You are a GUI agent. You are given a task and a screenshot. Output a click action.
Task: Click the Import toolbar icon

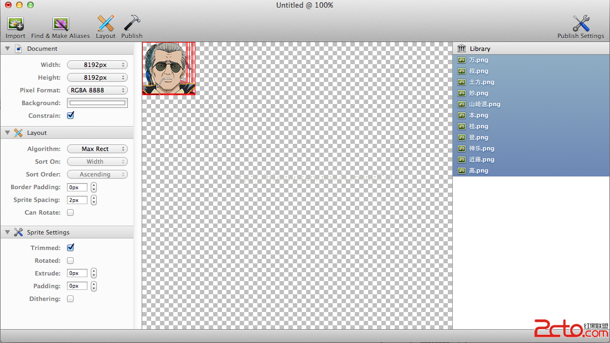tap(15, 24)
